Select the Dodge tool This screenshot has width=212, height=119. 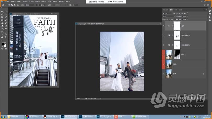pyautogui.click(x=6, y=29)
